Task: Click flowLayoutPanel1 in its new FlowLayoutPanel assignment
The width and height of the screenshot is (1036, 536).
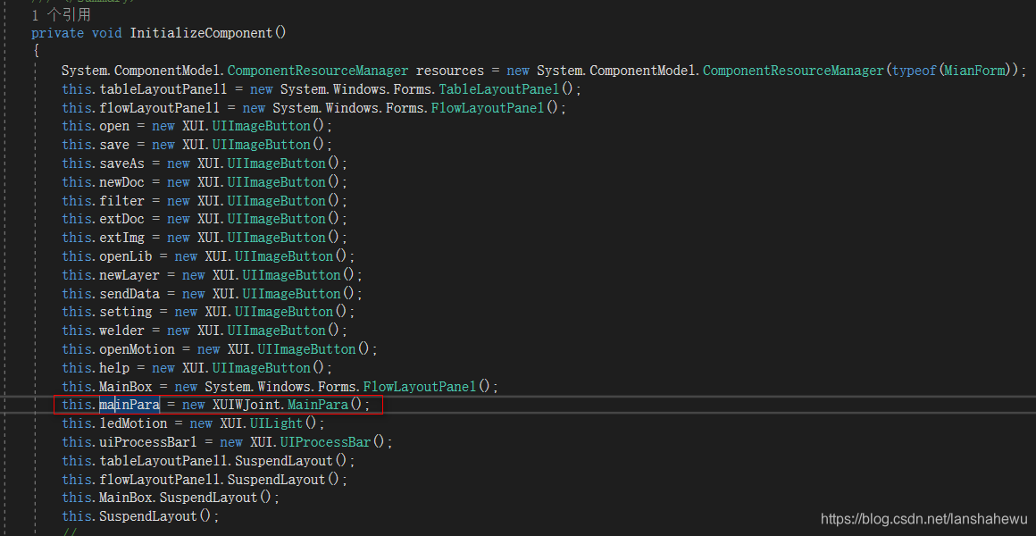Action: pos(159,107)
